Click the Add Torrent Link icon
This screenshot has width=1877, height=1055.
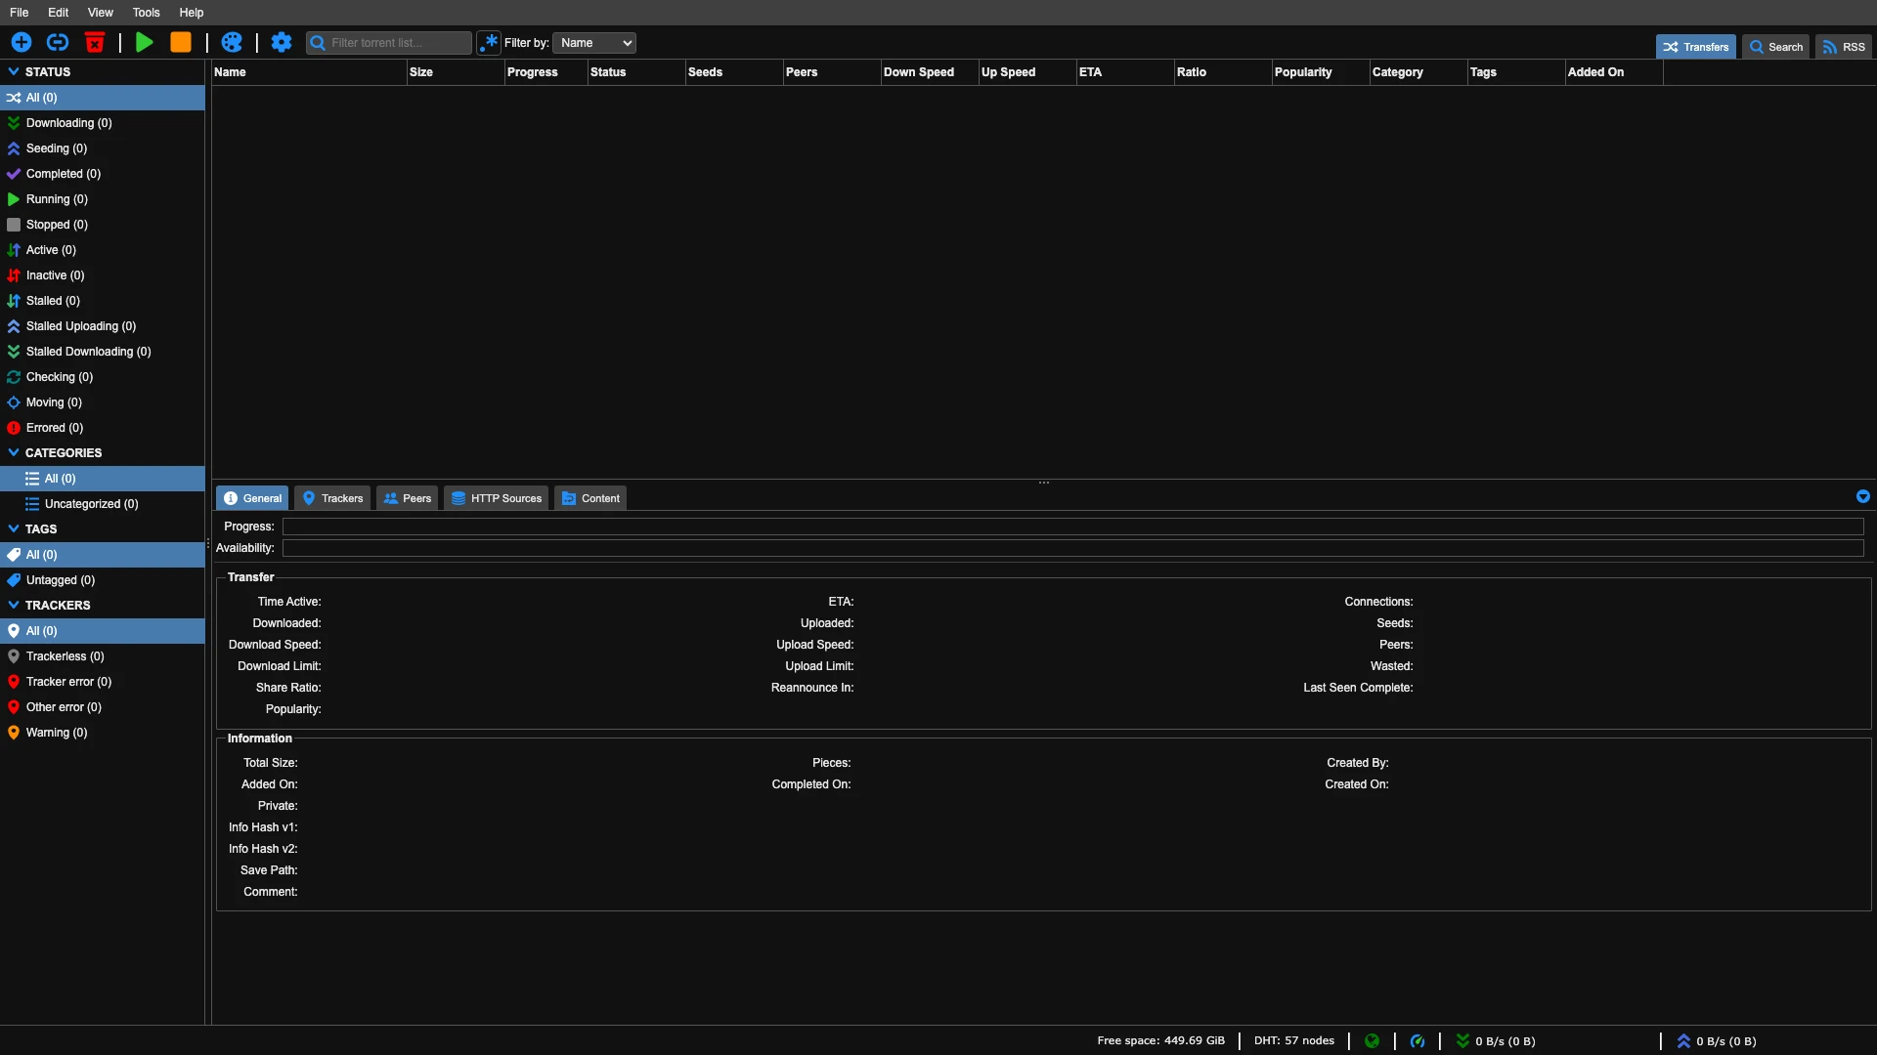(58, 42)
